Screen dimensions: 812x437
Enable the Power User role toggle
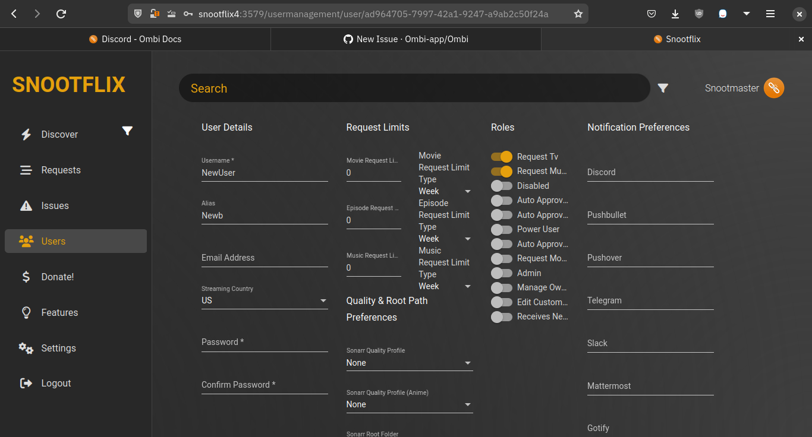502,230
